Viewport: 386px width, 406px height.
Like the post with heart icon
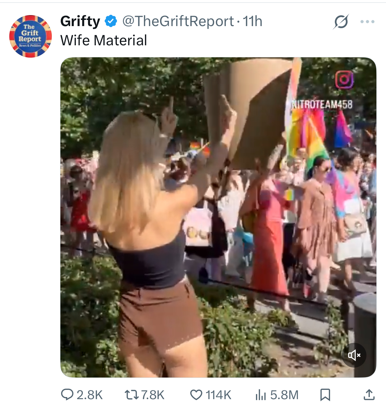(x=196, y=395)
